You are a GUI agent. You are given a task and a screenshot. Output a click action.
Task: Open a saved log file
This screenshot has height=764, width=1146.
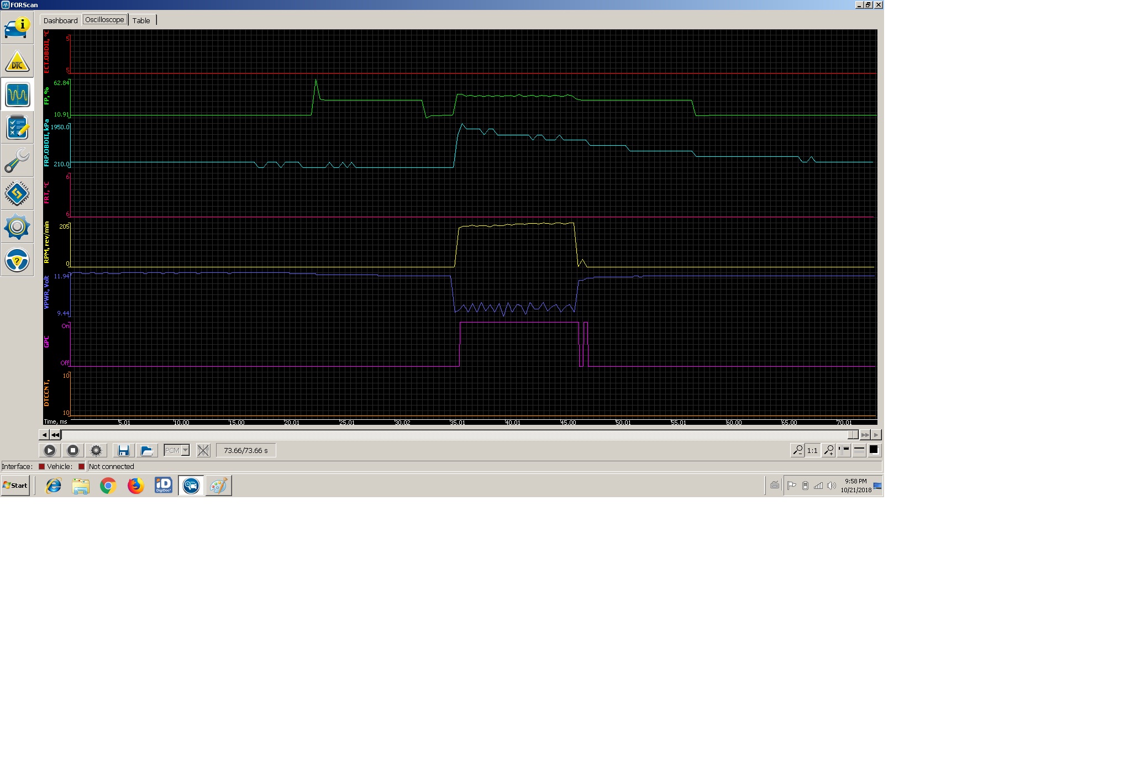146,450
